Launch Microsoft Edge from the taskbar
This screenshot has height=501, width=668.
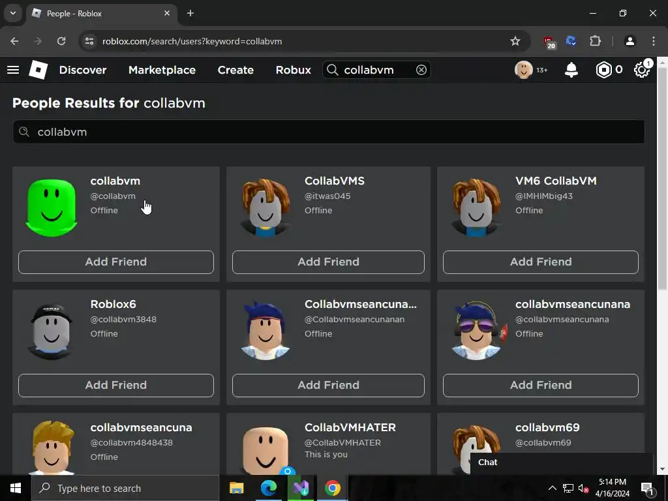click(268, 488)
